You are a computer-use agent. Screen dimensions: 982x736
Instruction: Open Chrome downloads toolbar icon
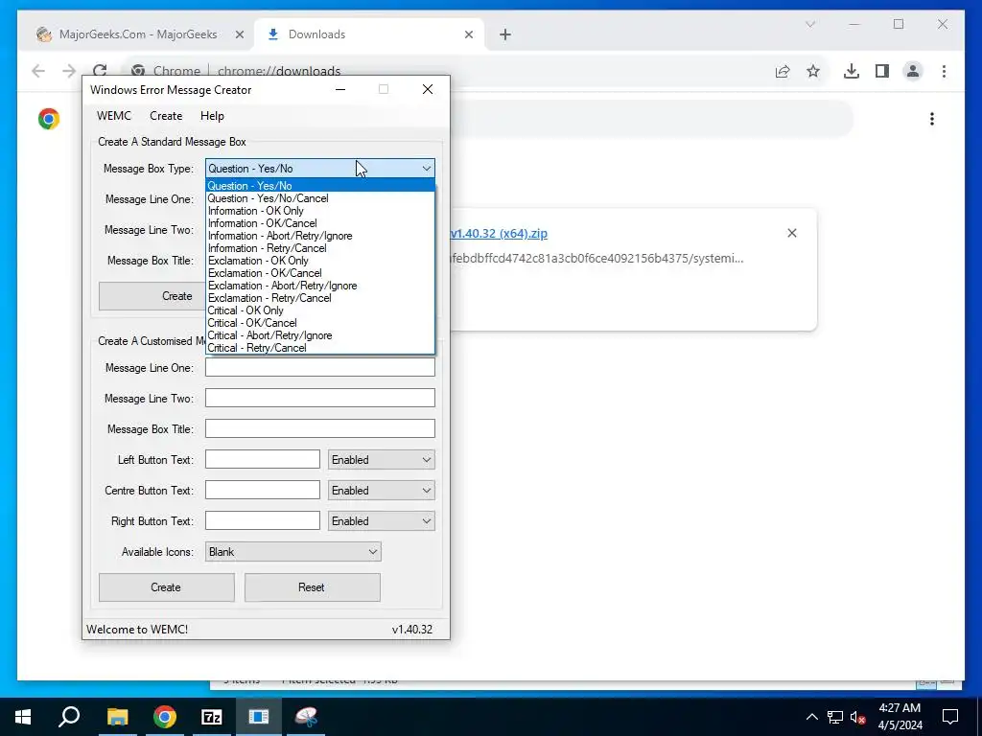point(852,71)
